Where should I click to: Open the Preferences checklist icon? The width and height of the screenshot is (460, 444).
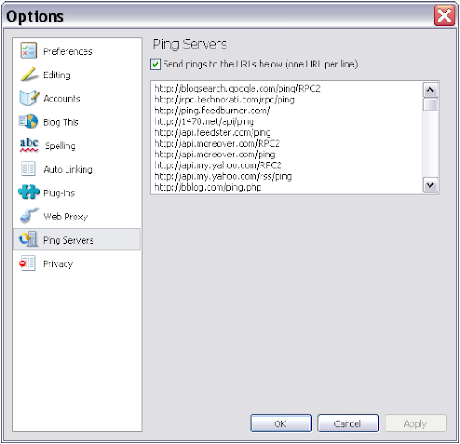tap(29, 50)
